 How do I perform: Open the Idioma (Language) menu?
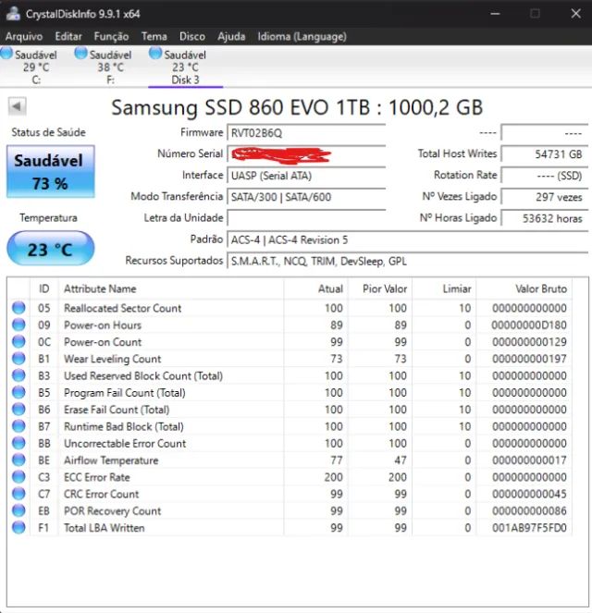tap(302, 37)
